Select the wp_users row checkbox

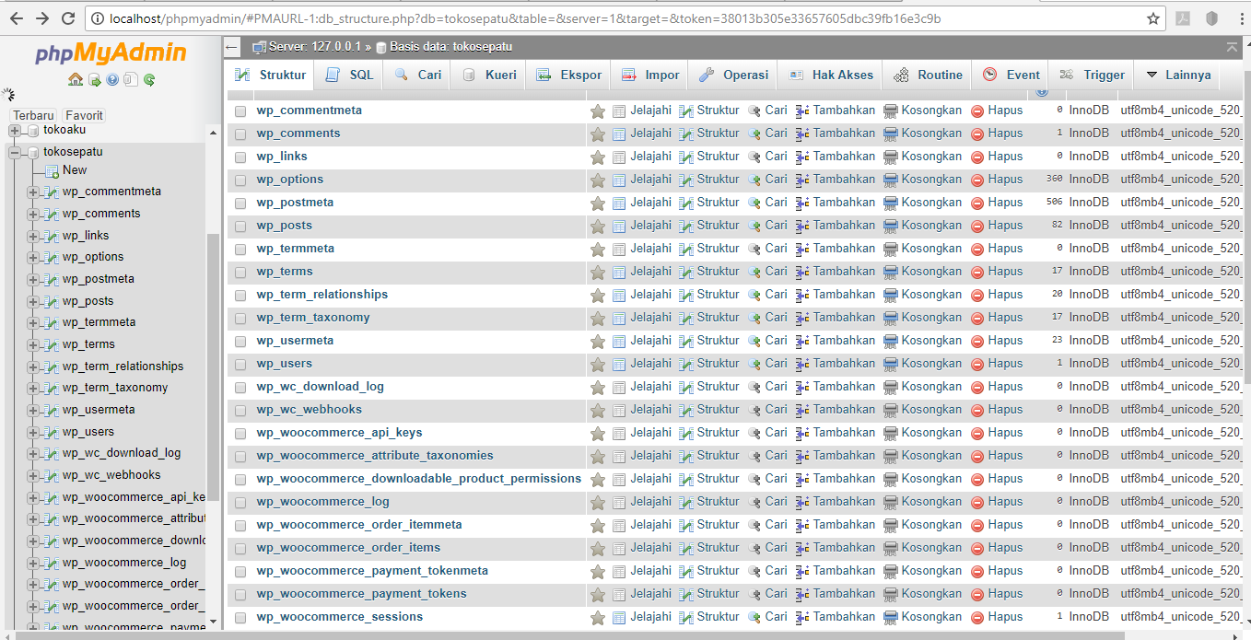[x=240, y=363]
